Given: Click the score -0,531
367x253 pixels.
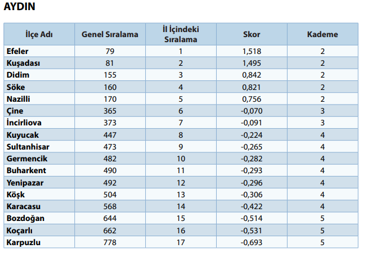Looking at the screenshot, I should coord(252,231).
